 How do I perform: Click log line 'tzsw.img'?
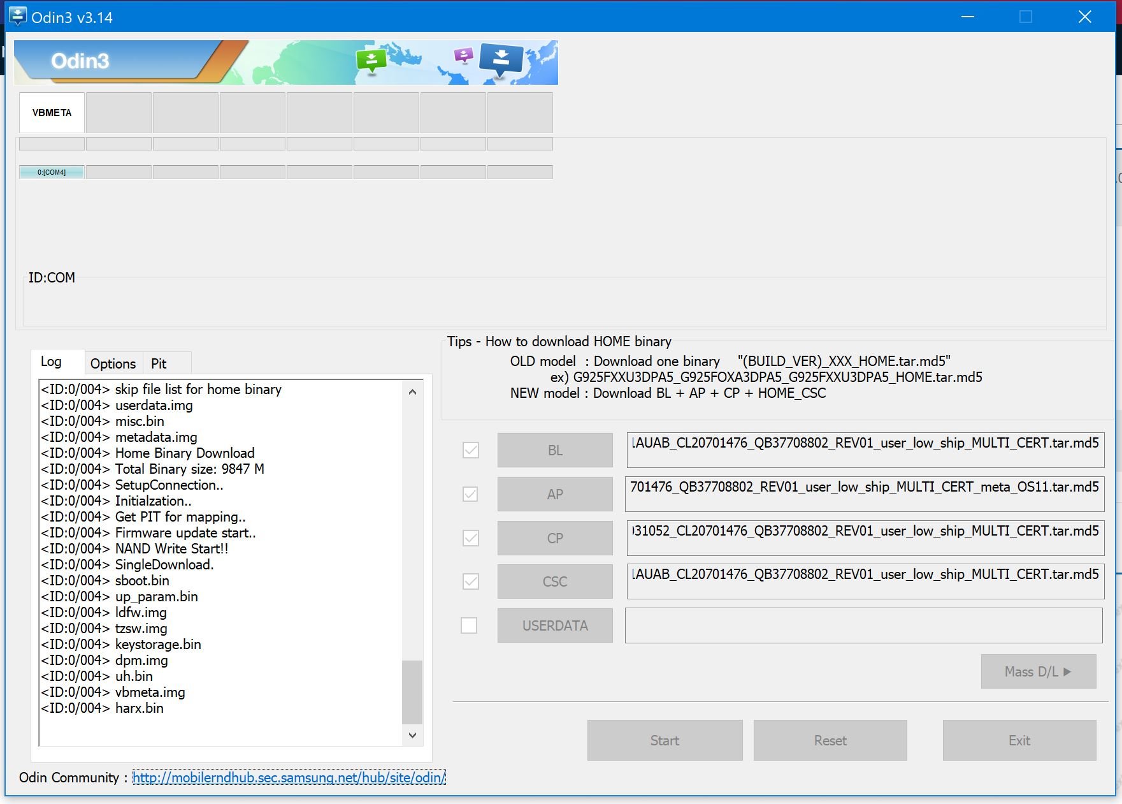[104, 628]
